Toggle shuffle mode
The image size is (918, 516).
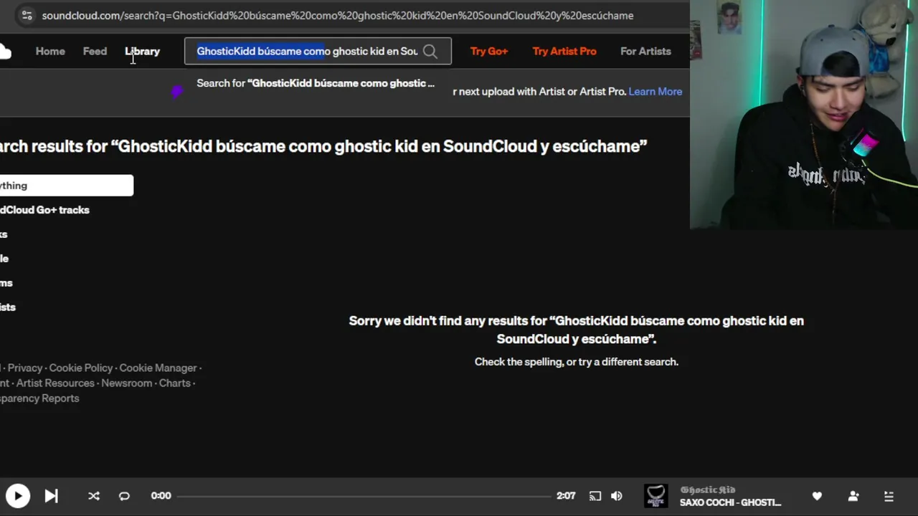click(94, 496)
